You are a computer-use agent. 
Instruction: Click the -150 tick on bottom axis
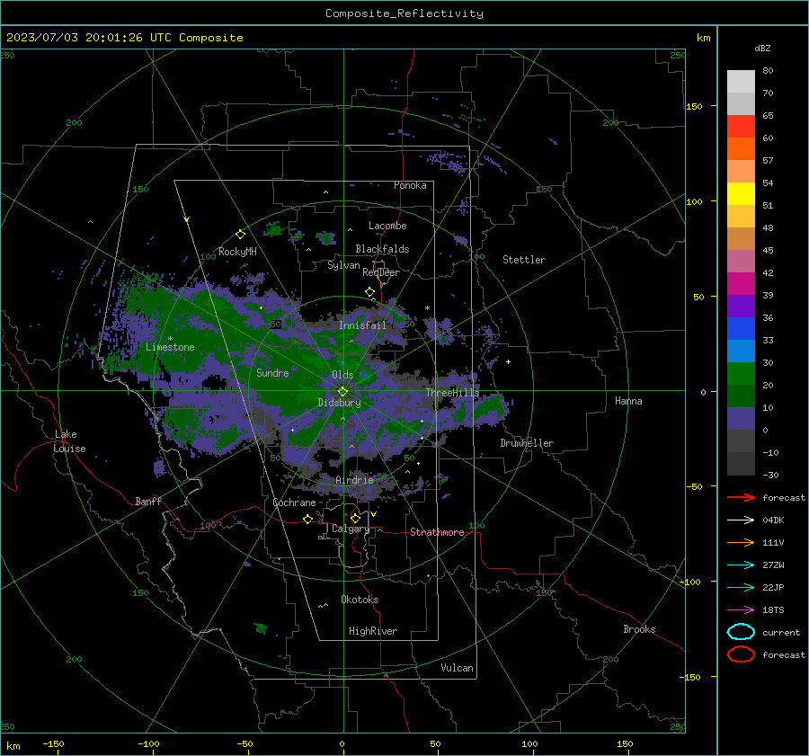click(x=53, y=743)
